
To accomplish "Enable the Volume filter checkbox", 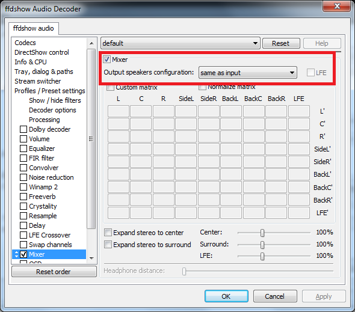I will coord(23,139).
